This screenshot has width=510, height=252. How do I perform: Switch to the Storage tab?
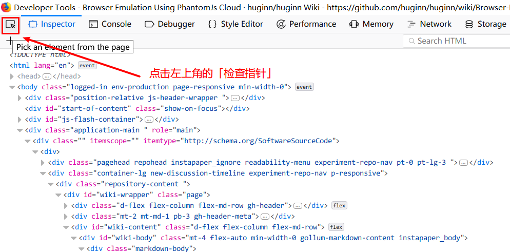click(x=486, y=24)
